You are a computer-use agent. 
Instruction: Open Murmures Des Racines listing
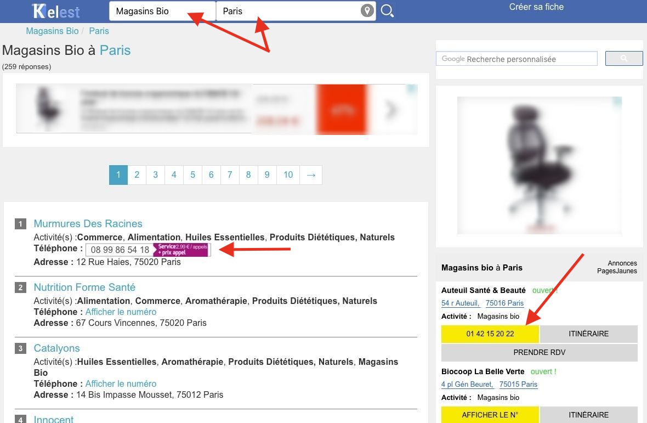[88, 224]
